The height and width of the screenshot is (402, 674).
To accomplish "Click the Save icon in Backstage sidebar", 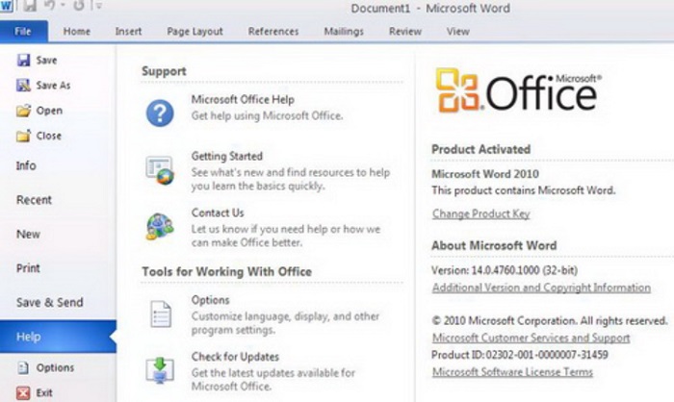I will pos(23,61).
